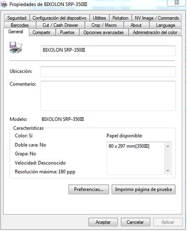Click the 'Papel disponible:' label
The height and width of the screenshot is (231, 187).
pyautogui.click(x=124, y=136)
